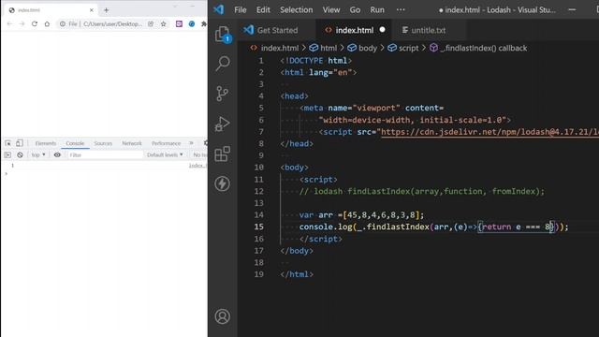Viewport: 599px width, 337px height.
Task: Open the View menu
Action: click(330, 10)
